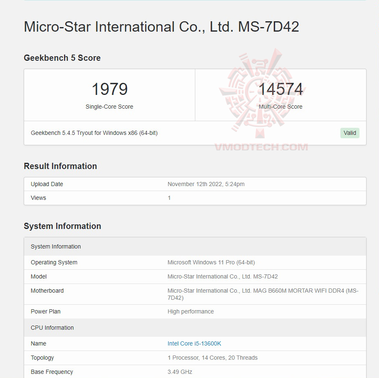Click the CPU Information section header
The image size is (379, 378).
click(195, 328)
